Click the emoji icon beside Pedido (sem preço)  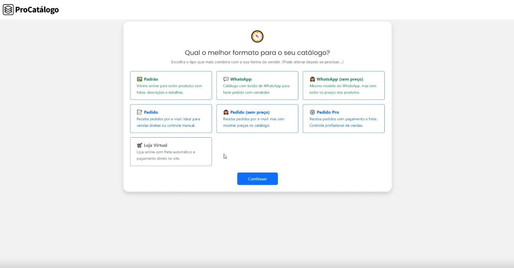(226, 112)
